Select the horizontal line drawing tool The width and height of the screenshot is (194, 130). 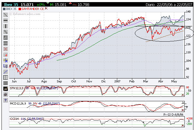pyautogui.click(x=5, y=20)
